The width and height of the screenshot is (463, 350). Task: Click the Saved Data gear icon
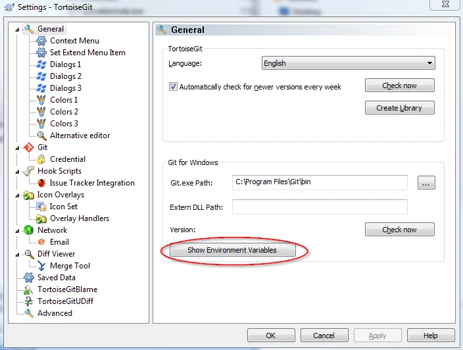click(x=29, y=278)
